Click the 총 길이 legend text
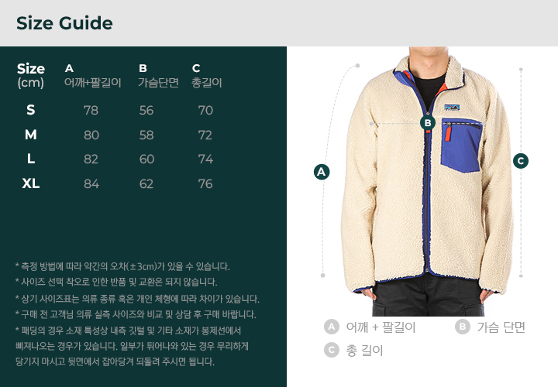 (364, 351)
